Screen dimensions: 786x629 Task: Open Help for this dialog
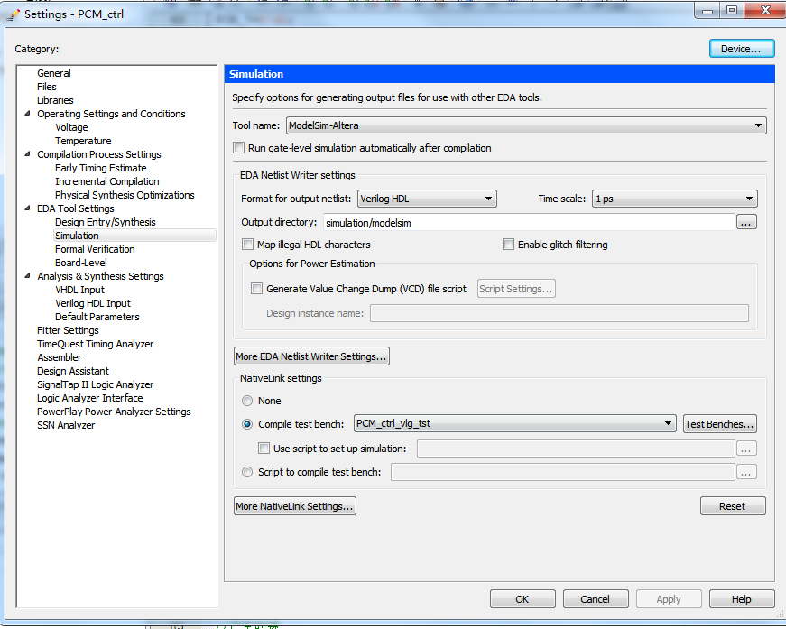[x=742, y=599]
